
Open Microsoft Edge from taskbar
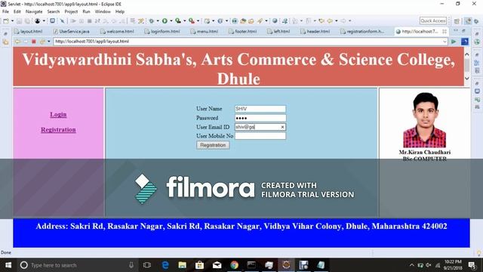165,265
